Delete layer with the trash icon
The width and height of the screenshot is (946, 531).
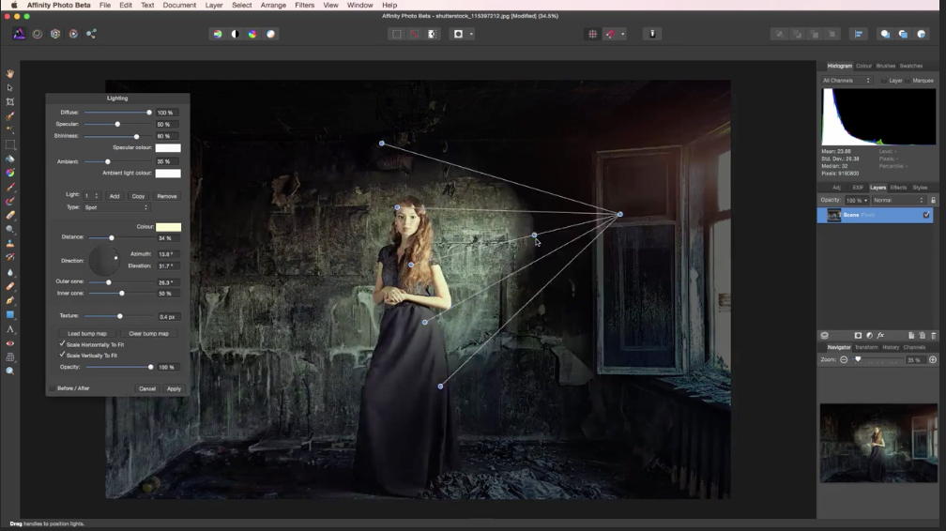[x=933, y=335]
